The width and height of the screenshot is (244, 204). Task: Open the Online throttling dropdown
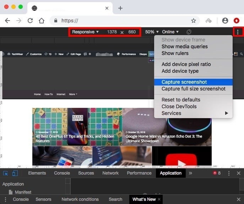pyautogui.click(x=170, y=32)
